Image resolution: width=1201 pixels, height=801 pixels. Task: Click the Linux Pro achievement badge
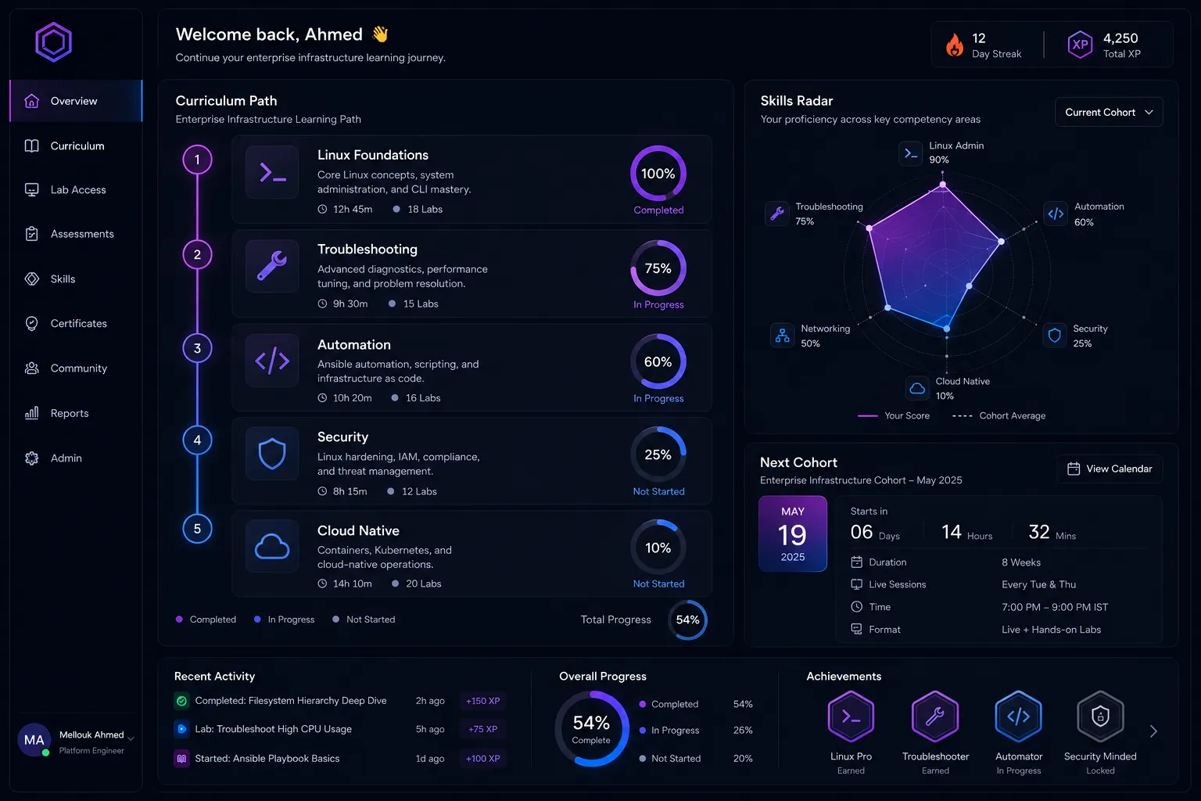point(851,717)
